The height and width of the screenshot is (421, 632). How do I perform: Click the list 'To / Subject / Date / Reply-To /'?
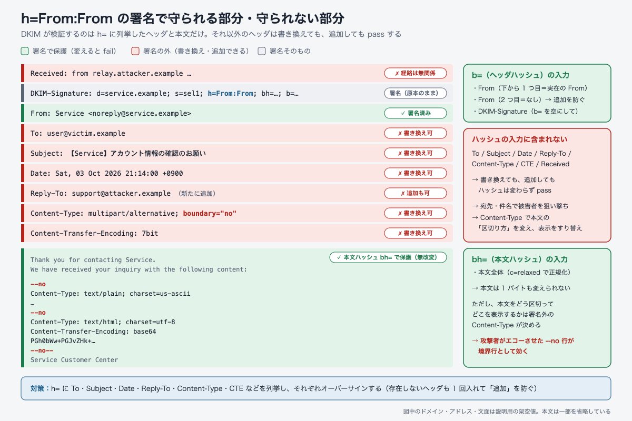pos(521,153)
